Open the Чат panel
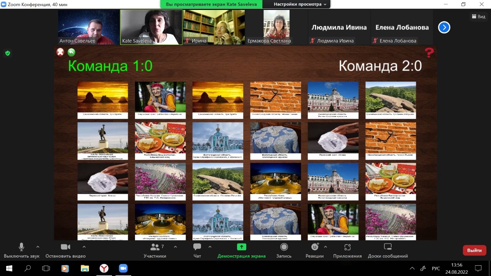The height and width of the screenshot is (276, 491). click(197, 250)
